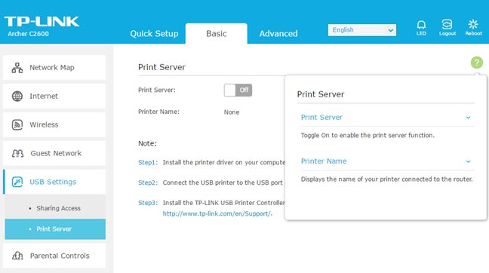Open the tp-link.com Support link
This screenshot has width=489, height=273.
(217, 213)
